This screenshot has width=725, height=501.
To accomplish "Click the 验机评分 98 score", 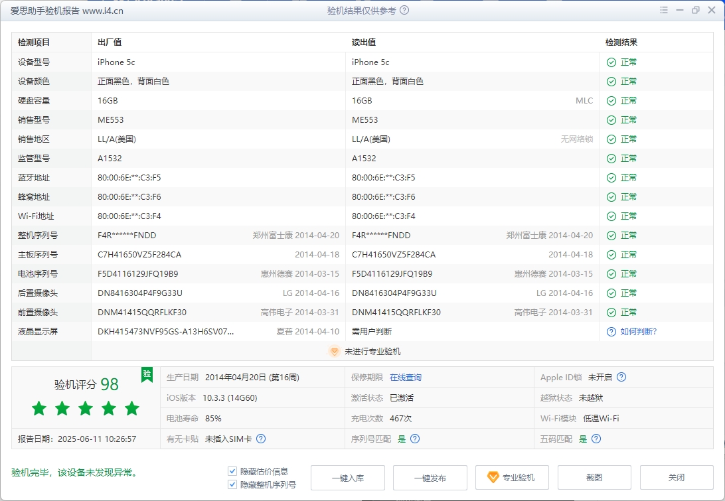I will tap(86, 384).
